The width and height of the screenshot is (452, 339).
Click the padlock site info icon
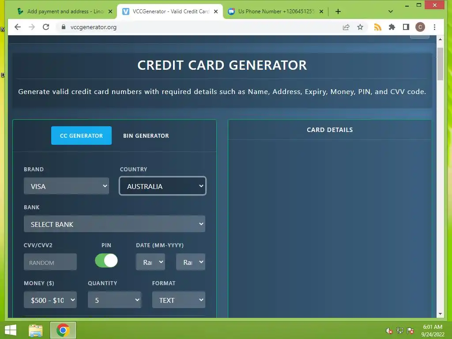(x=64, y=27)
